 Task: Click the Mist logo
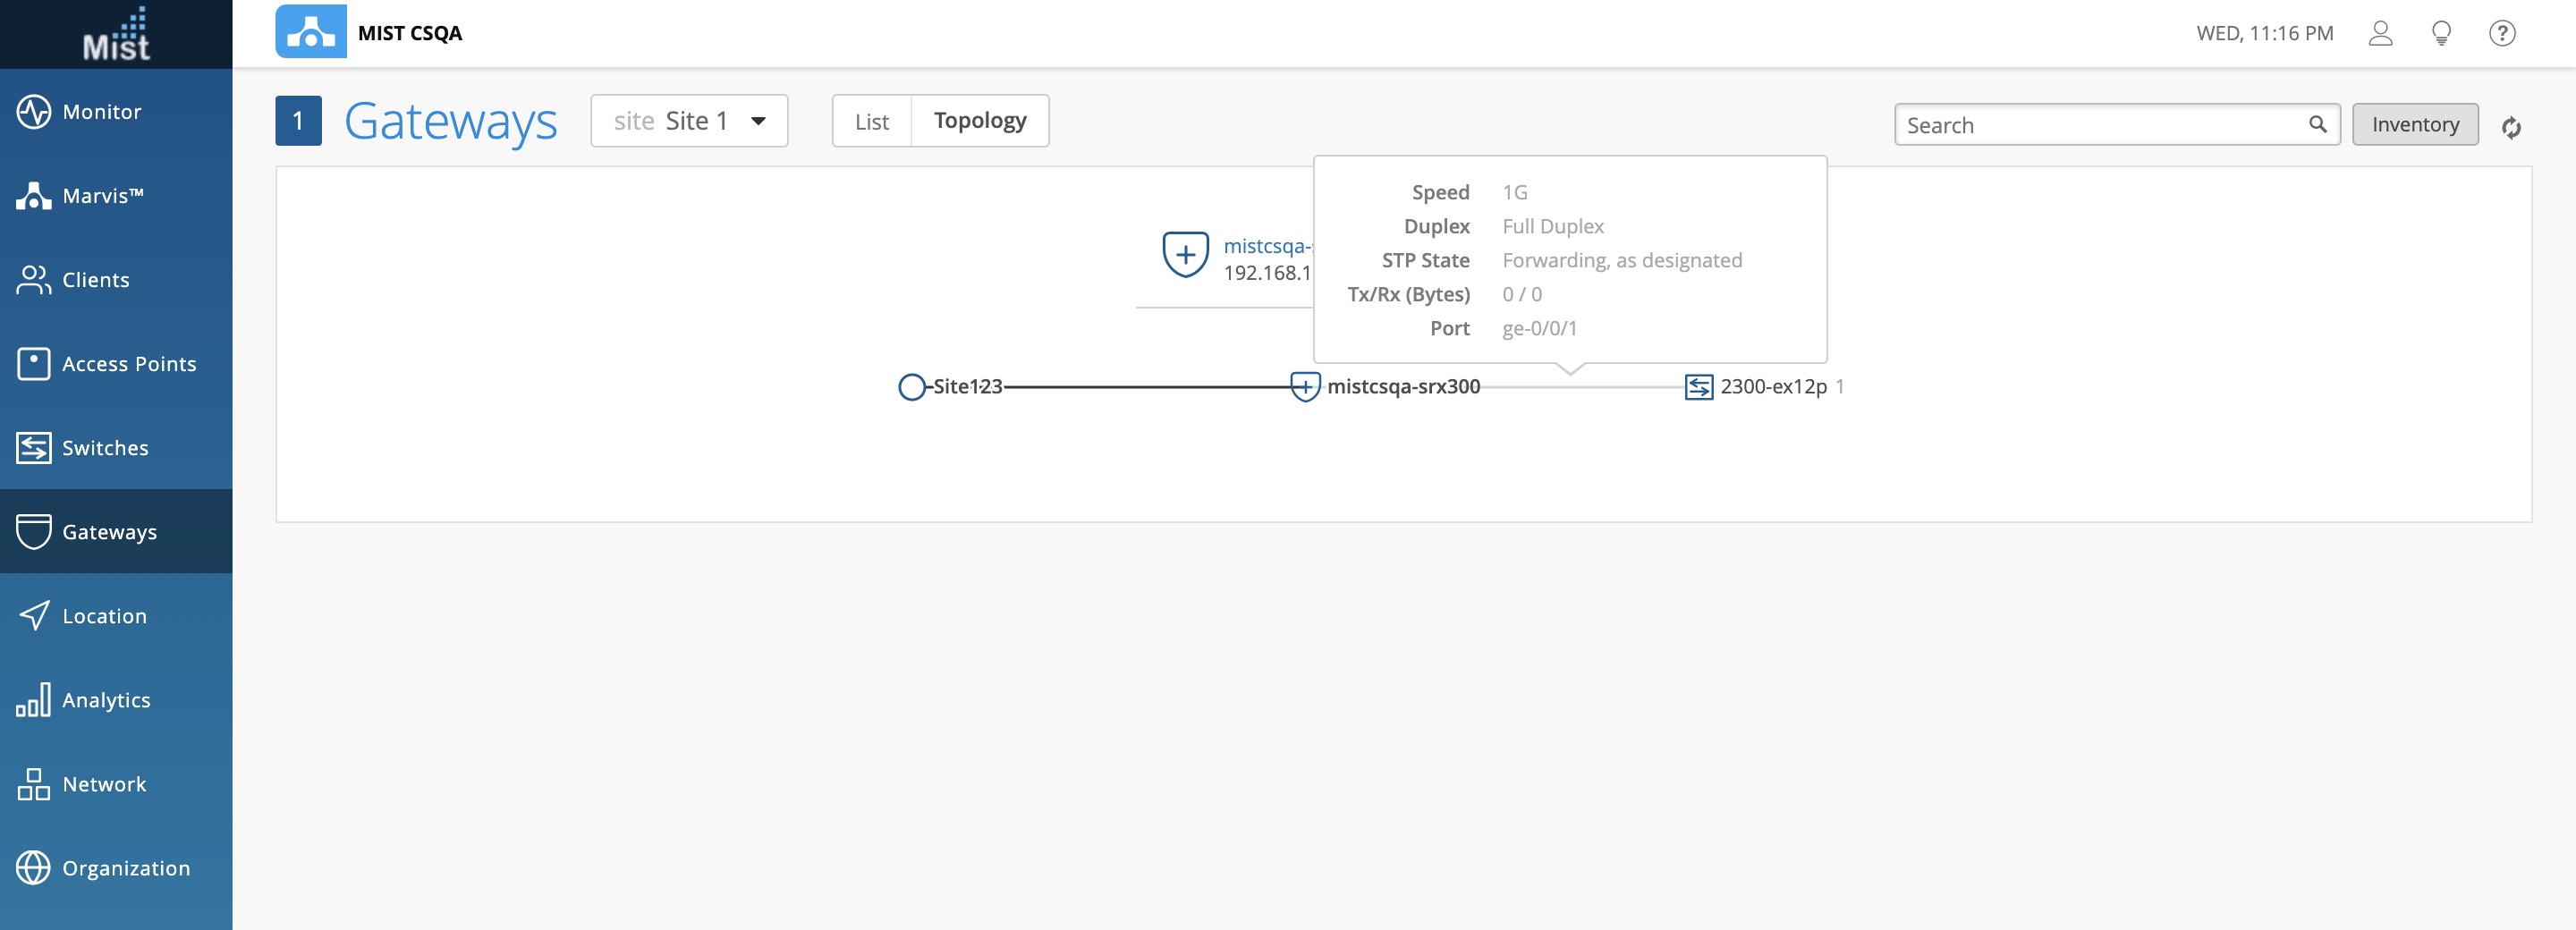(x=116, y=34)
